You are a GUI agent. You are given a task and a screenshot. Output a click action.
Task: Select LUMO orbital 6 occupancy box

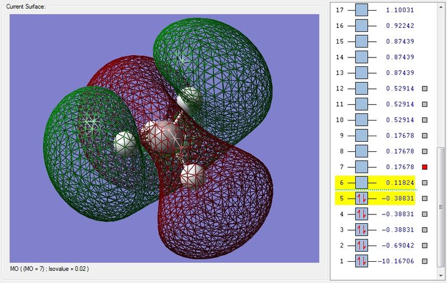(362, 183)
